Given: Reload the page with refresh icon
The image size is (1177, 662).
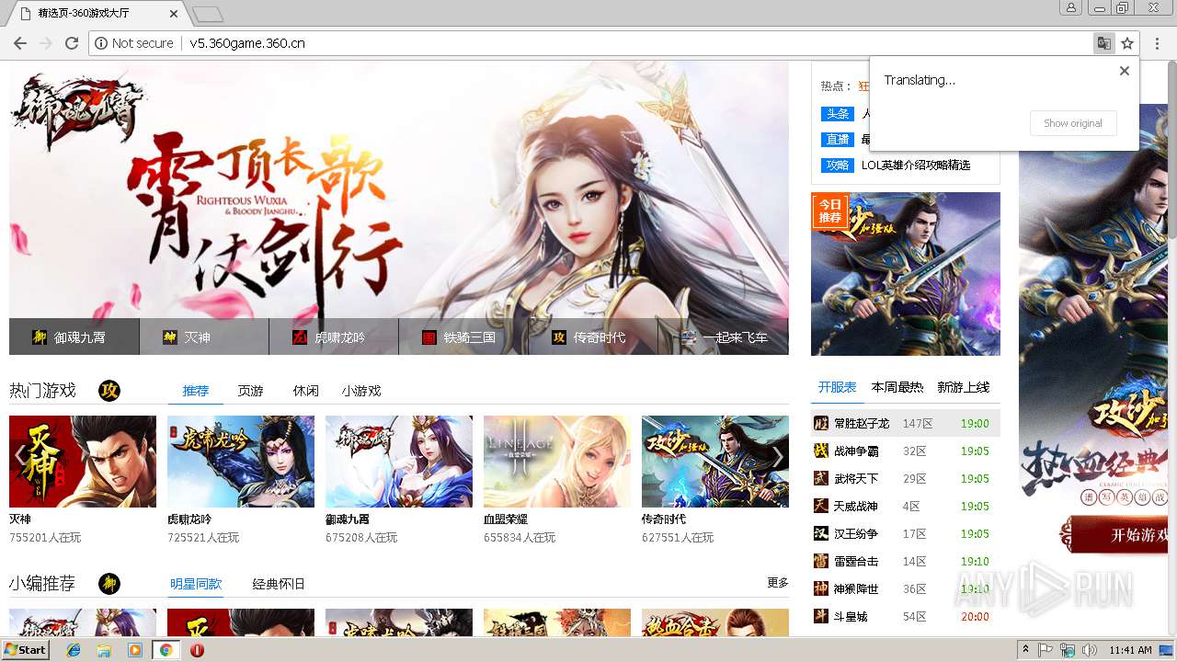Looking at the screenshot, I should click(71, 43).
